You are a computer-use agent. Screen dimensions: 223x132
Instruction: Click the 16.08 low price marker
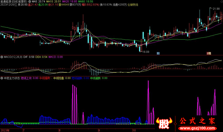pyautogui.click(x=146, y=52)
